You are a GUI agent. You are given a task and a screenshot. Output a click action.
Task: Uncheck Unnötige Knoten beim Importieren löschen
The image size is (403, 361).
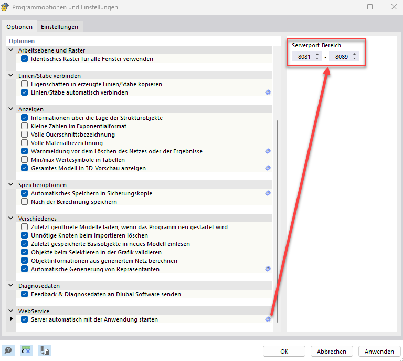click(x=25, y=235)
